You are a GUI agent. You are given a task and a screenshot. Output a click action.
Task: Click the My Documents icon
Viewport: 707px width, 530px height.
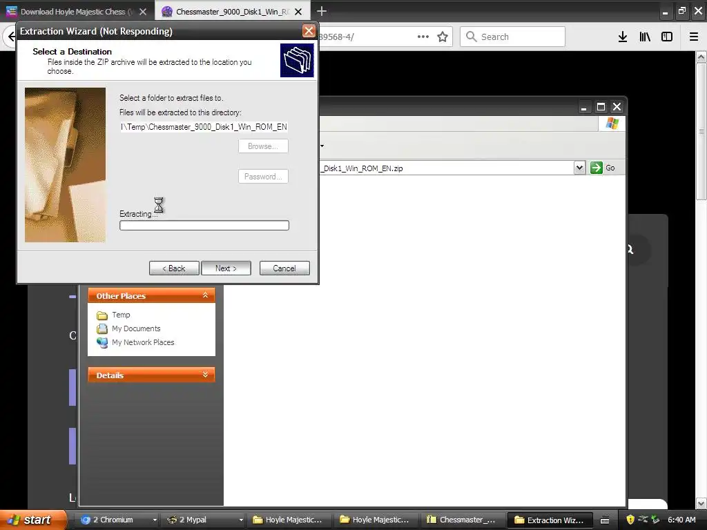click(102, 328)
